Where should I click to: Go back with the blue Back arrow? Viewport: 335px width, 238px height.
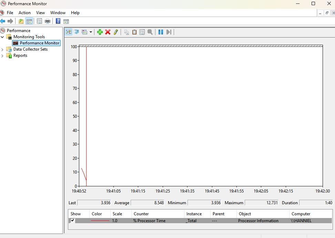(x=2, y=21)
